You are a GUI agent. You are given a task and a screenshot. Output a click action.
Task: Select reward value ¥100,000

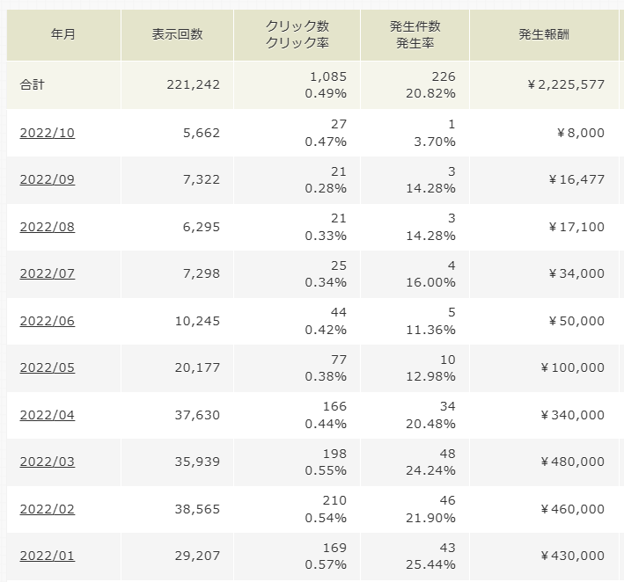pos(573,367)
